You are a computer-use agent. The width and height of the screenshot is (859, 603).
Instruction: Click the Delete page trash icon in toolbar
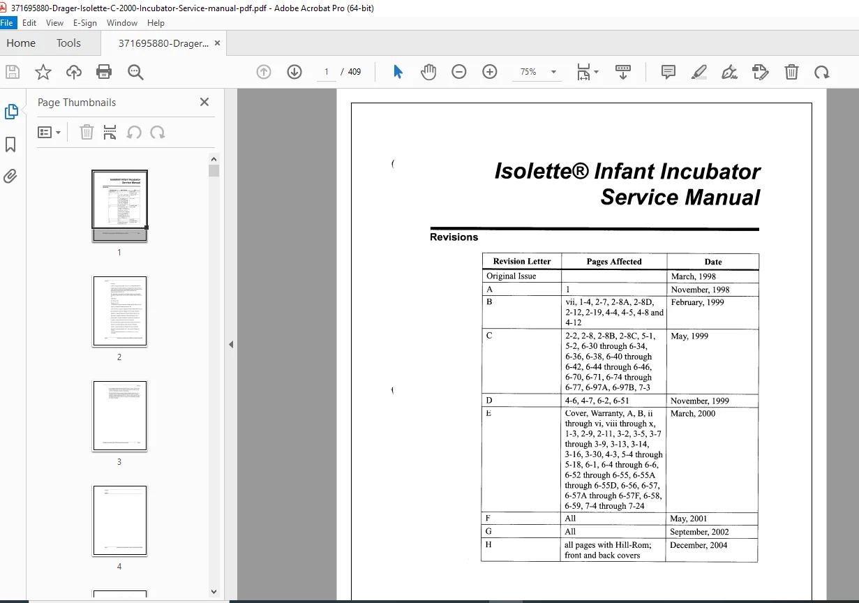(x=791, y=72)
